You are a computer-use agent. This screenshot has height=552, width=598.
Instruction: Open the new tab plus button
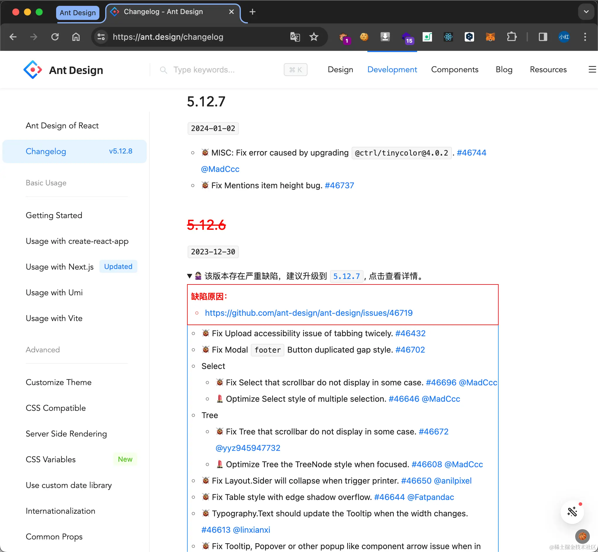click(x=252, y=12)
